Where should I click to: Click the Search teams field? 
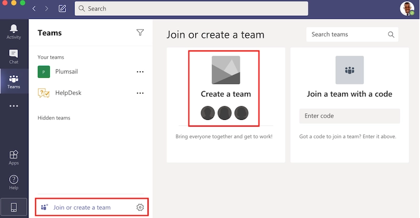[x=352, y=34]
